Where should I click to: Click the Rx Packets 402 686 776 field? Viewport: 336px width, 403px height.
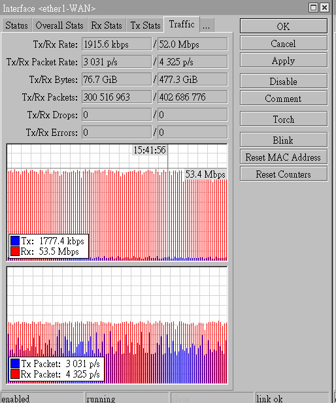192,97
